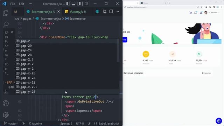Click the Expense legend in Revenue Updates
The image size is (224, 126).
[x=206, y=73]
